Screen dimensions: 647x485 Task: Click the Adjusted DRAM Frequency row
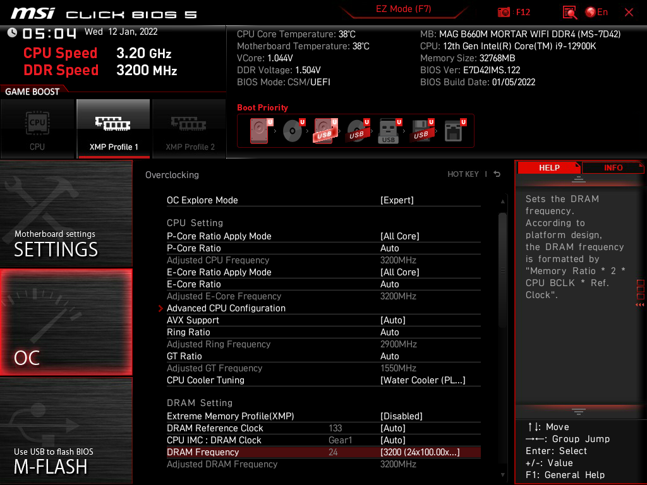(323, 464)
